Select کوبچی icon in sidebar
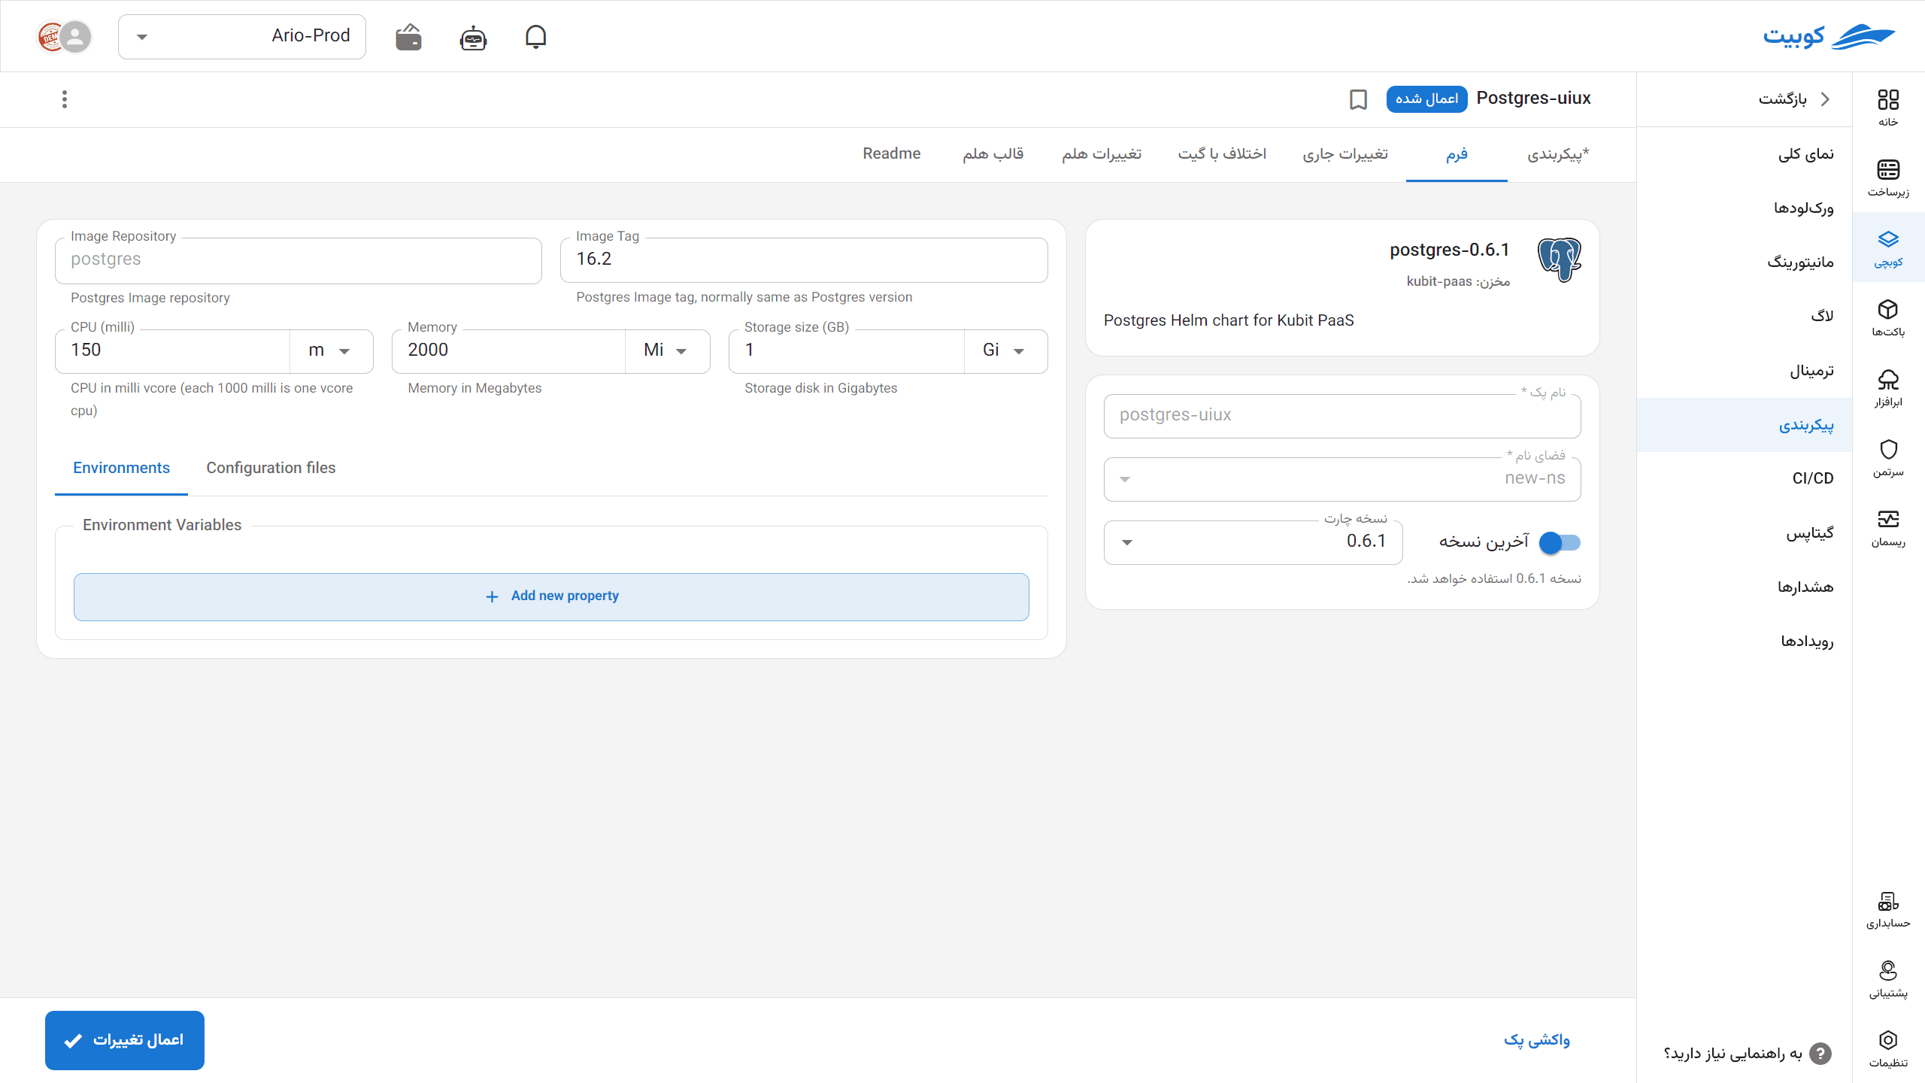 pos(1888,248)
